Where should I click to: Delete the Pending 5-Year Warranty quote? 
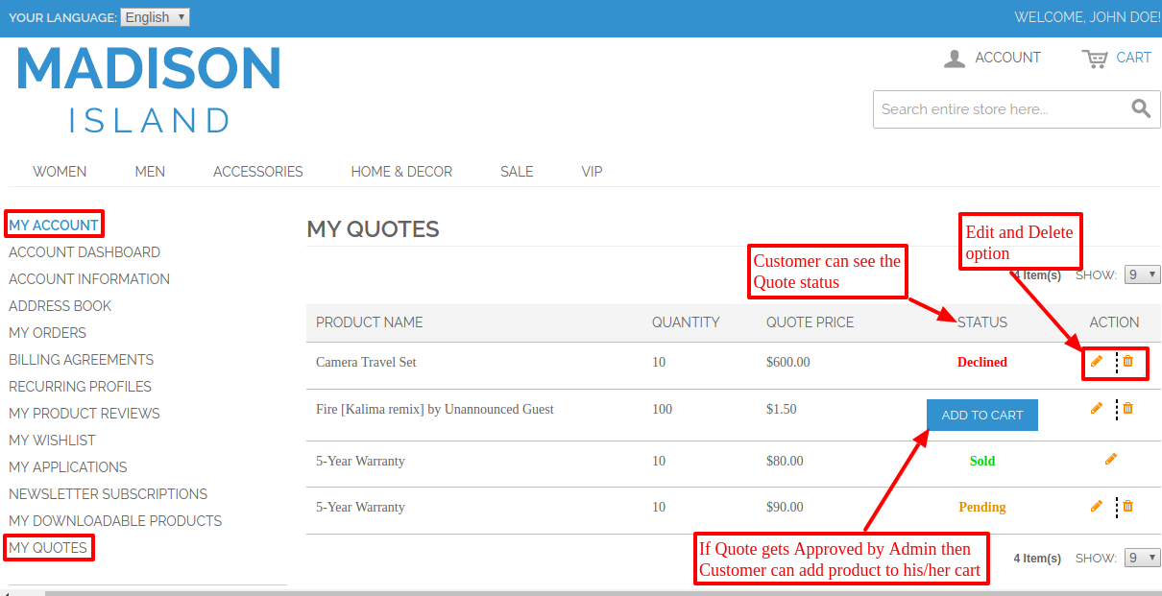1128,506
